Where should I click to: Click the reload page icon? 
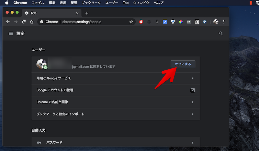point(24,22)
